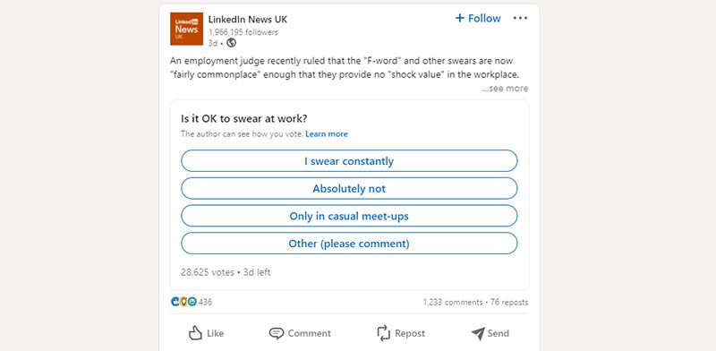Click the Send paper plane icon
716x351 pixels.
point(478,334)
